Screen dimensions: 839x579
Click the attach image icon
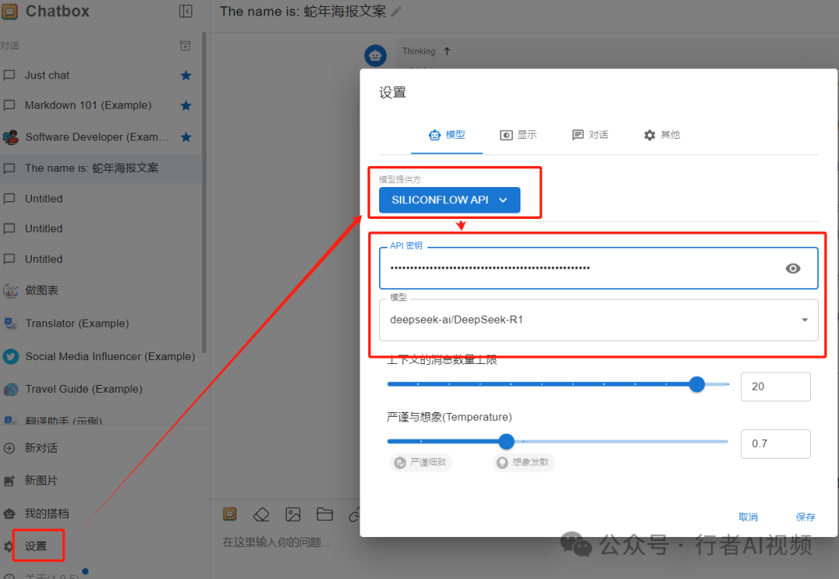coord(293,515)
